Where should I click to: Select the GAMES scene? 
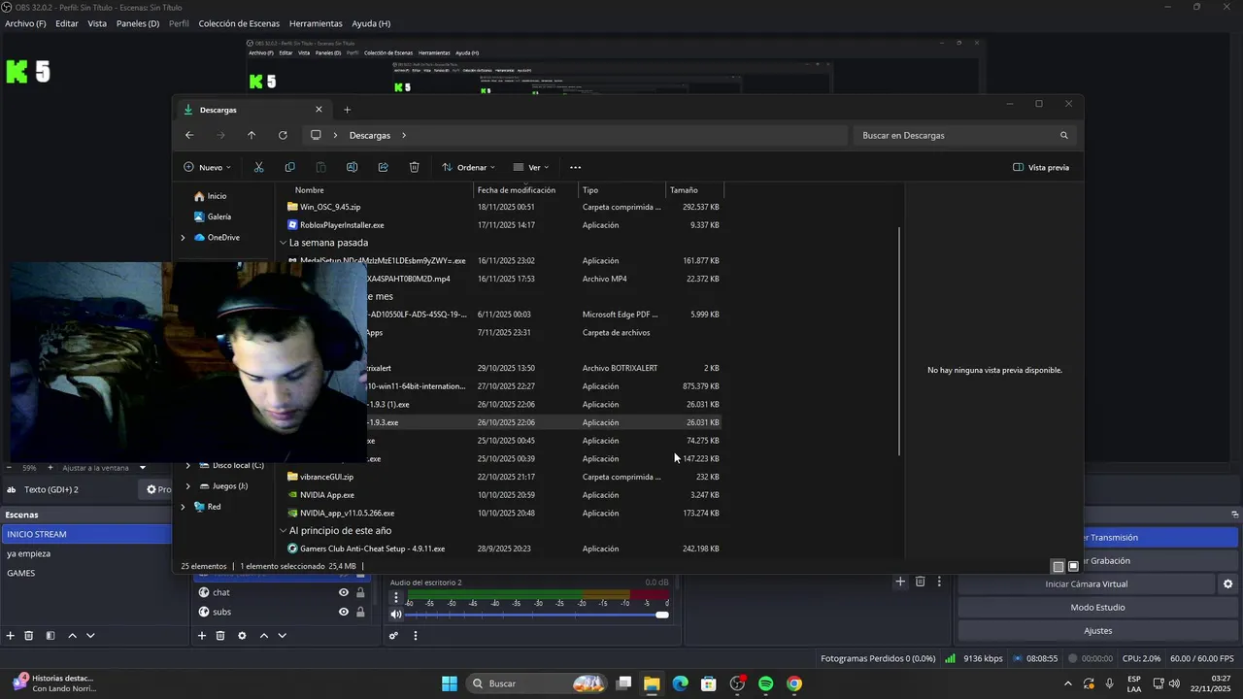[x=85, y=573]
